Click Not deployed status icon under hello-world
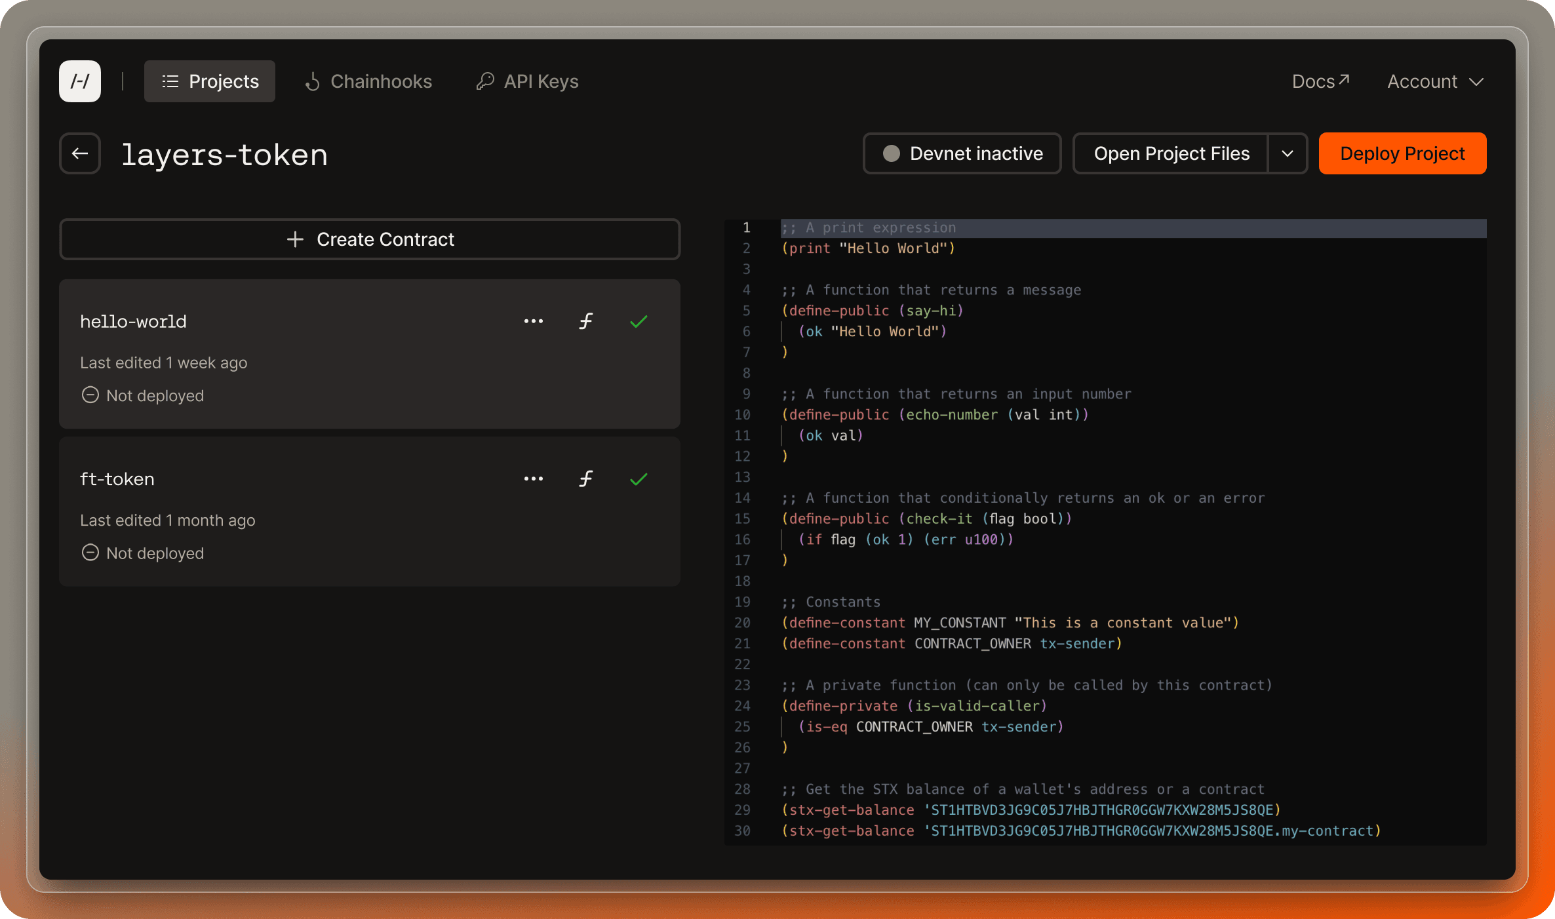The width and height of the screenshot is (1555, 919). (x=90, y=395)
